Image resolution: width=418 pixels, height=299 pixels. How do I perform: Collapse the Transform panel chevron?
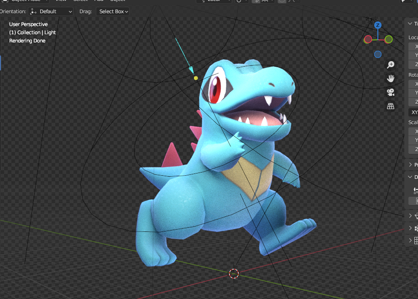(410, 24)
